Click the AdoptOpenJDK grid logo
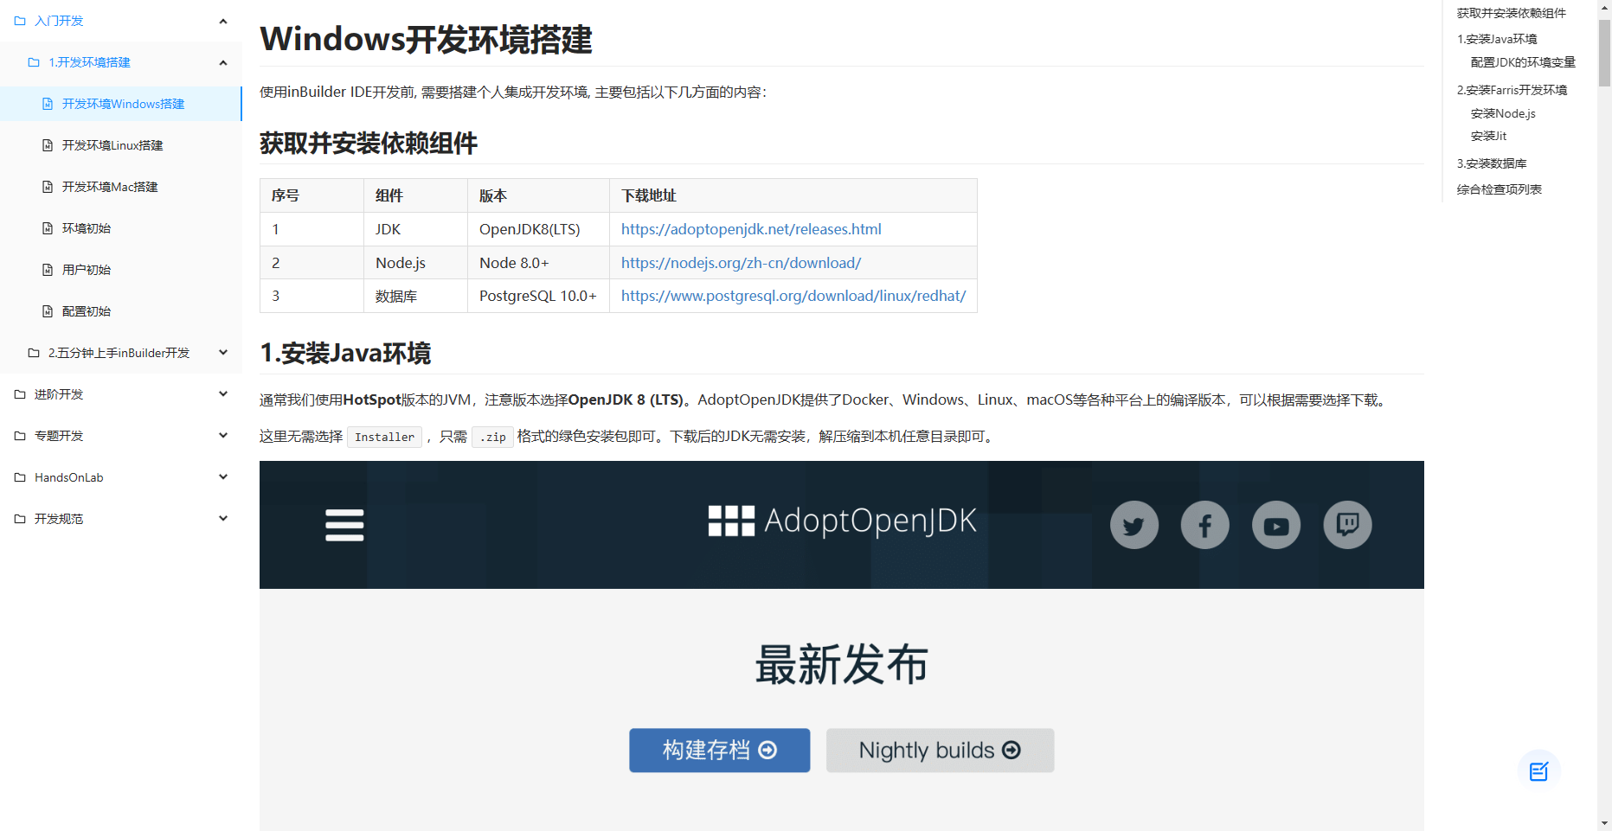 [731, 521]
